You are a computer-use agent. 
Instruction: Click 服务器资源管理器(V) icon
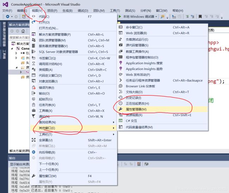click(x=33, y=46)
